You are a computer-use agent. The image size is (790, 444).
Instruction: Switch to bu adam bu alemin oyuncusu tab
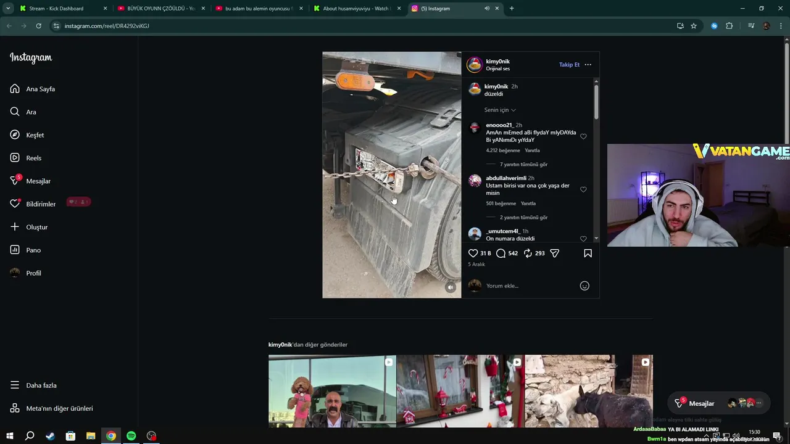pyautogui.click(x=259, y=9)
